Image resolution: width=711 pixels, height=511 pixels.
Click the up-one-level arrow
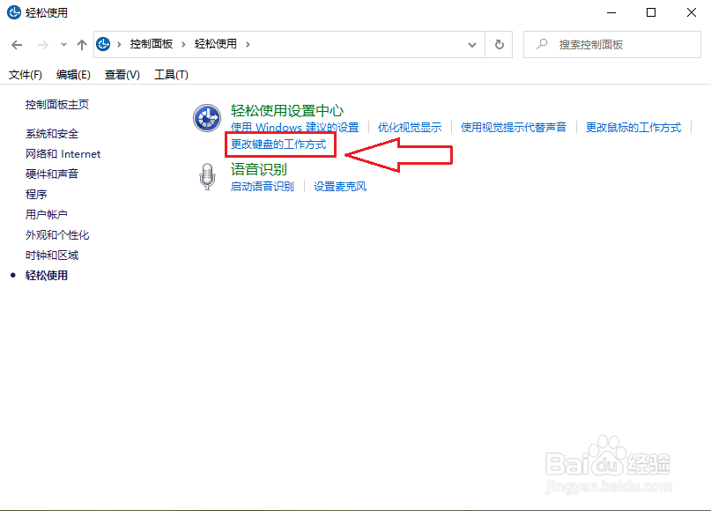(x=81, y=44)
